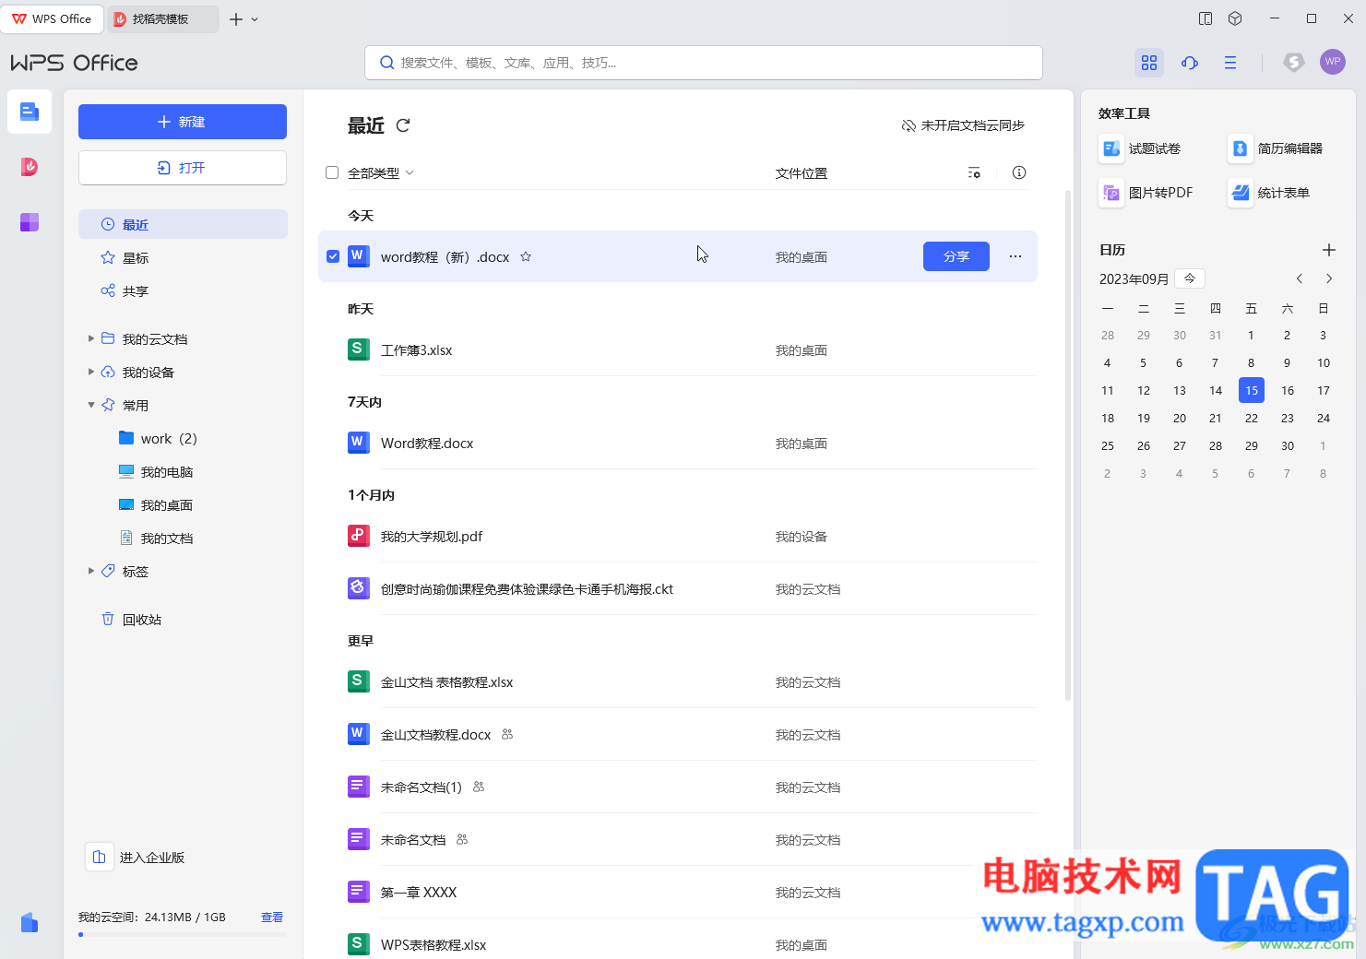This screenshot has width=1366, height=959.
Task: Open the documents home sidebar icon
Action: tap(30, 112)
